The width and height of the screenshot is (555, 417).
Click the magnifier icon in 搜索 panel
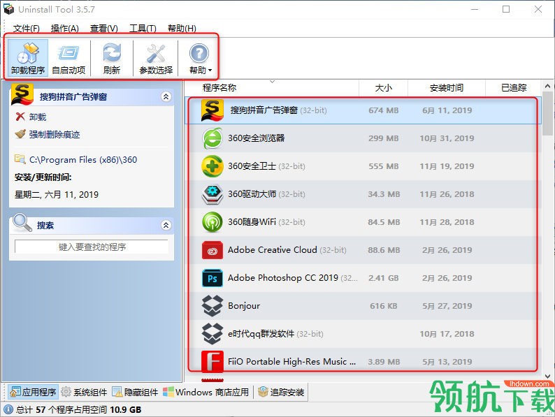[22, 223]
